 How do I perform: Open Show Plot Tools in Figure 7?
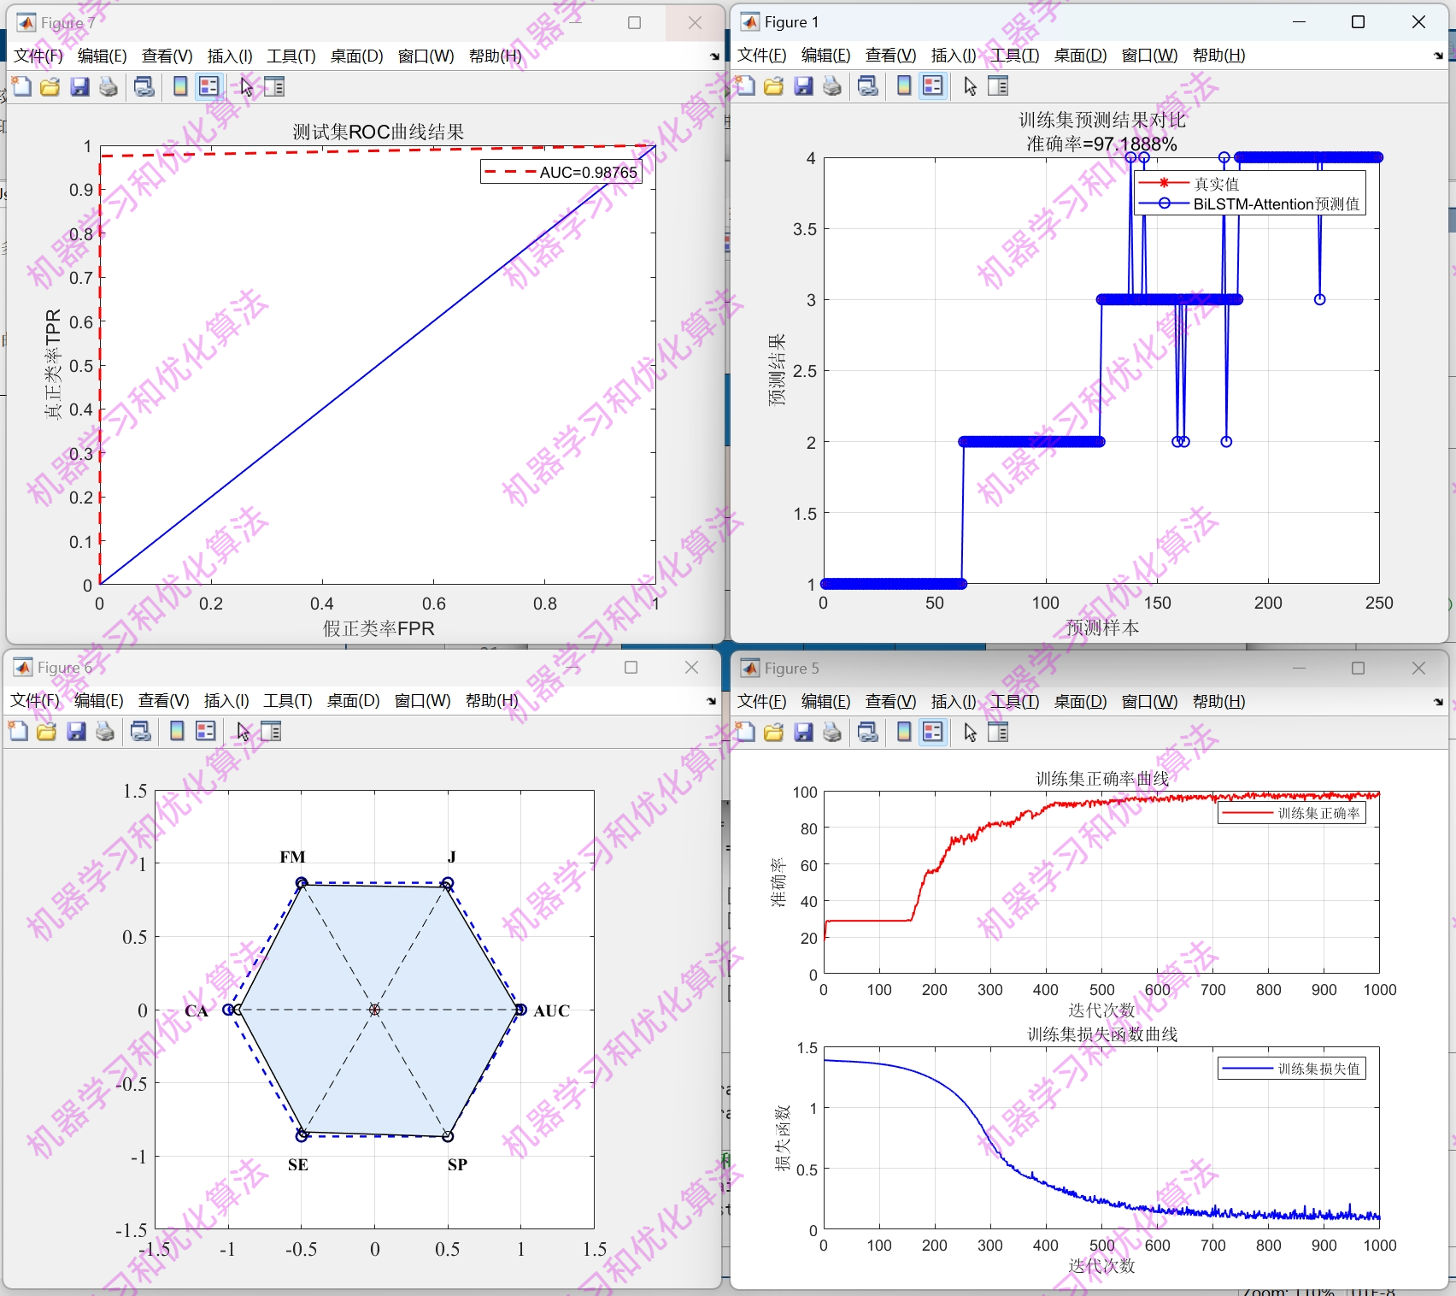coord(273,86)
